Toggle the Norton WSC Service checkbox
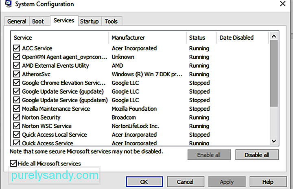Screen dimensions: 293x189 [x=17, y=126]
